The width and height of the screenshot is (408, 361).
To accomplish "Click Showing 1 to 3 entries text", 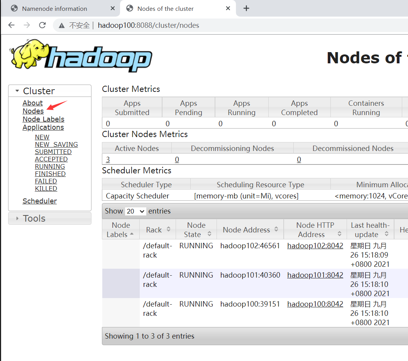I will [x=150, y=336].
